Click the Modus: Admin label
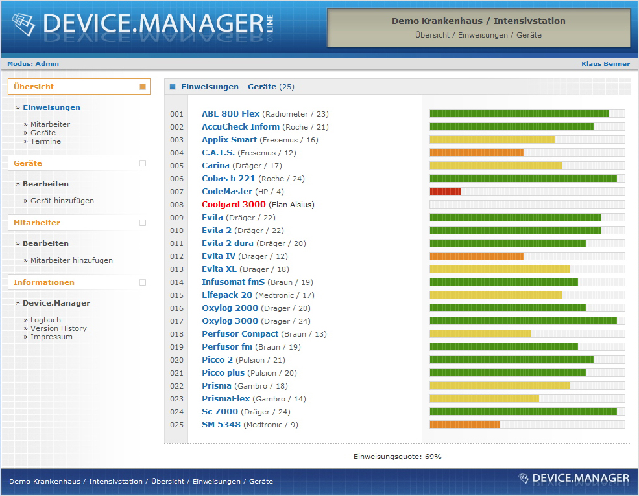This screenshot has width=639, height=496. pos(33,64)
